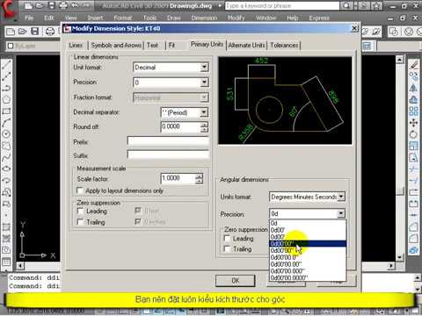This screenshot has width=422, height=316.
Task: Toggle the 0 inches suppression checkbox
Action: point(138,222)
